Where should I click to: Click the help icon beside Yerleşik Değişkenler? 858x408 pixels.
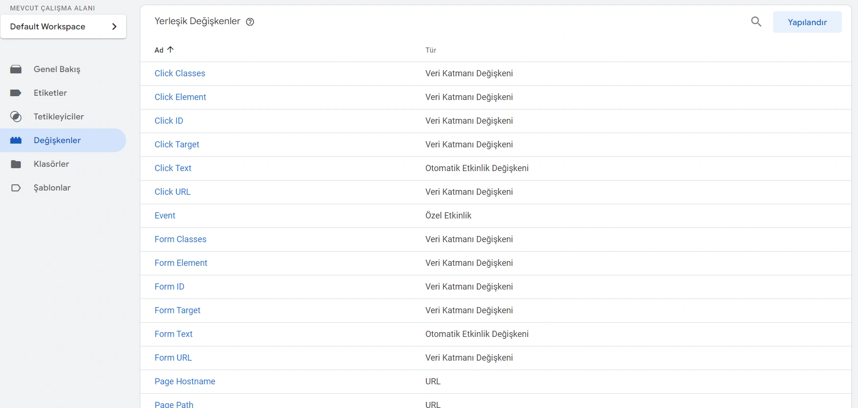pyautogui.click(x=250, y=22)
